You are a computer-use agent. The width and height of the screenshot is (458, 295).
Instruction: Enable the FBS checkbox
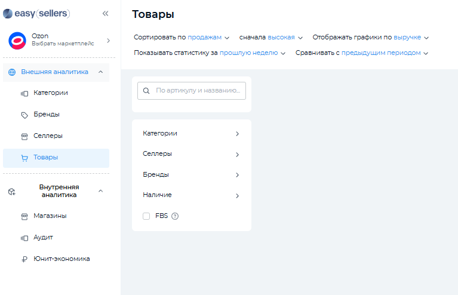(x=146, y=216)
